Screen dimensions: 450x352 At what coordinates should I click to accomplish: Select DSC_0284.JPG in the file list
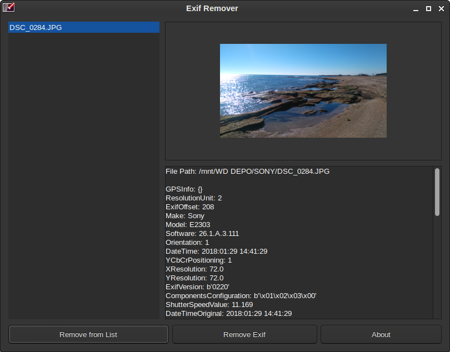84,28
